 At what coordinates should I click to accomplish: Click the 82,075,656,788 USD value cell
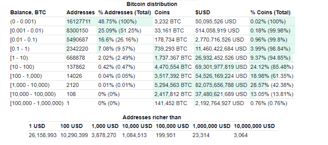[221, 85]
